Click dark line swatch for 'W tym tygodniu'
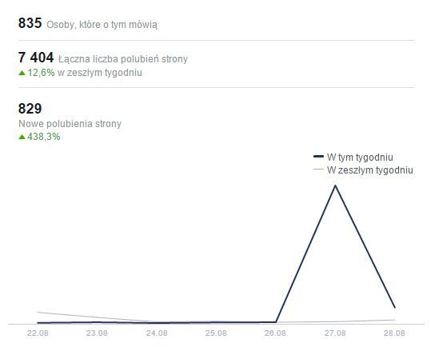This screenshot has height=347, width=431. 318,157
